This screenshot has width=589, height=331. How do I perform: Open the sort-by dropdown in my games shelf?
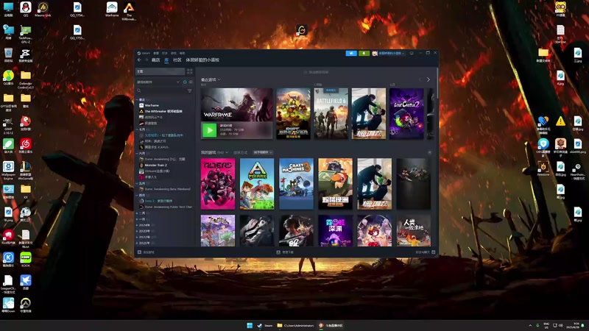(x=263, y=152)
